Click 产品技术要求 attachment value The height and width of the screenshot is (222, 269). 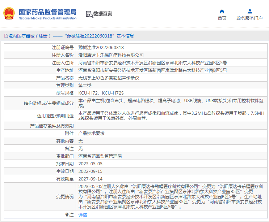(92, 134)
